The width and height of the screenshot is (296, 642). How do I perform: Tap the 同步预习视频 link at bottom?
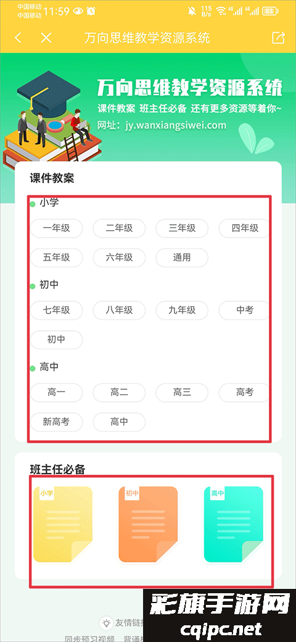coord(91,639)
